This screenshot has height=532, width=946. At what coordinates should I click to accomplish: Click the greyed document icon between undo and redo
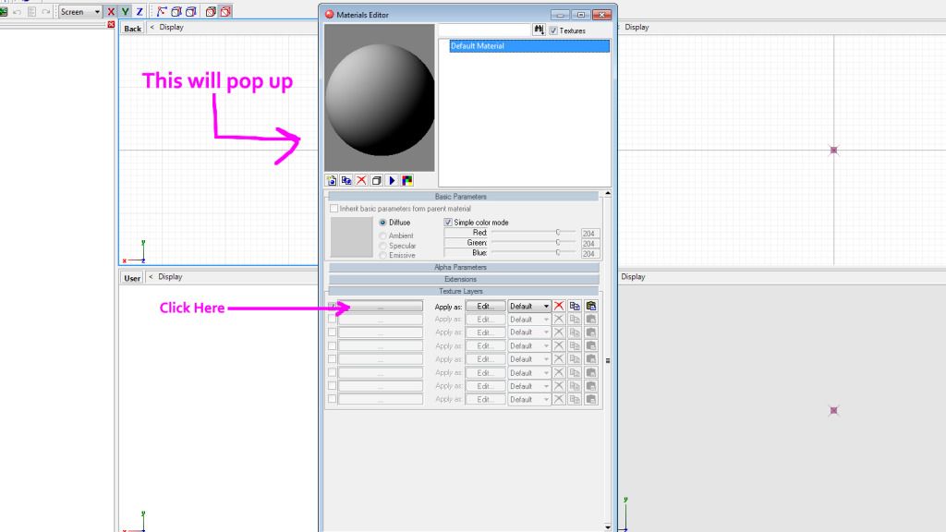pyautogui.click(x=31, y=11)
